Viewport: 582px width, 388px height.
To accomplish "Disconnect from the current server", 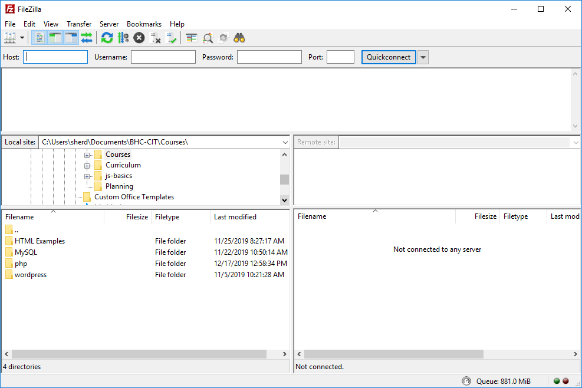I will click(154, 38).
